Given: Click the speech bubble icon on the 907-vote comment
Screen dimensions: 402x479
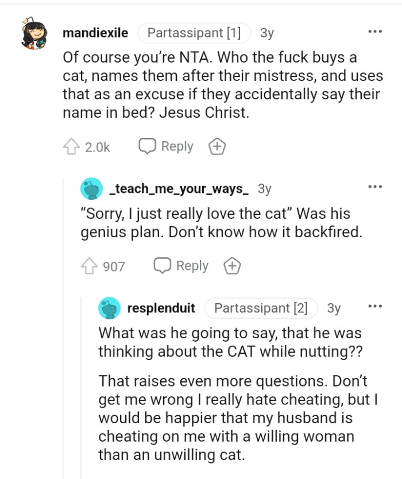Looking at the screenshot, I should (x=161, y=266).
